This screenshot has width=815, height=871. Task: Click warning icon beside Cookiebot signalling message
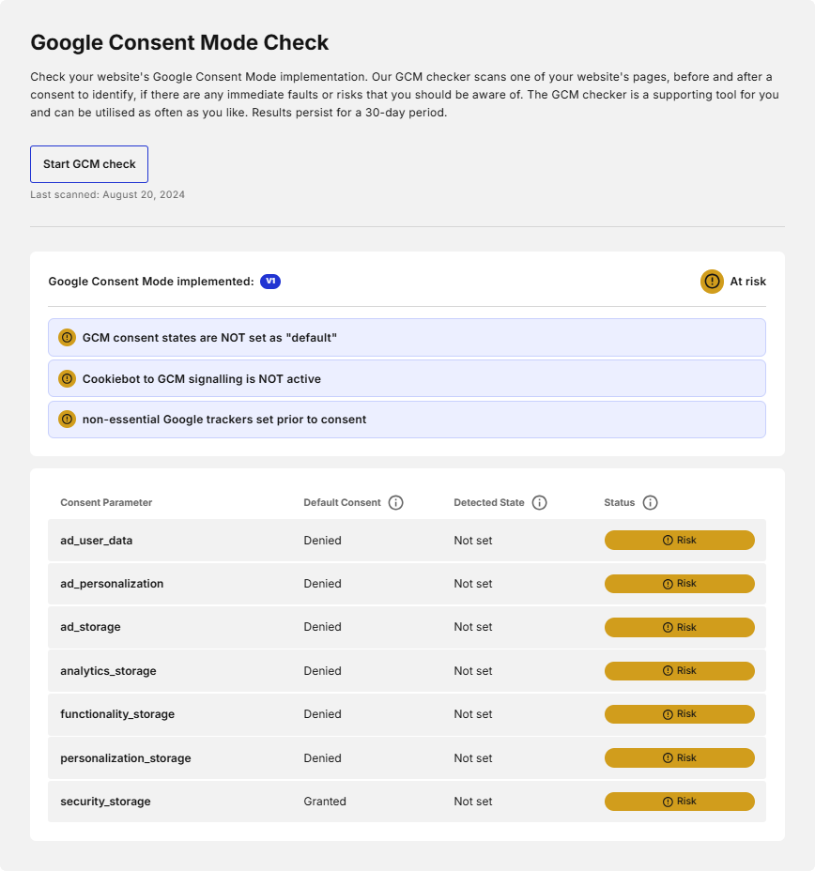pyautogui.click(x=68, y=379)
